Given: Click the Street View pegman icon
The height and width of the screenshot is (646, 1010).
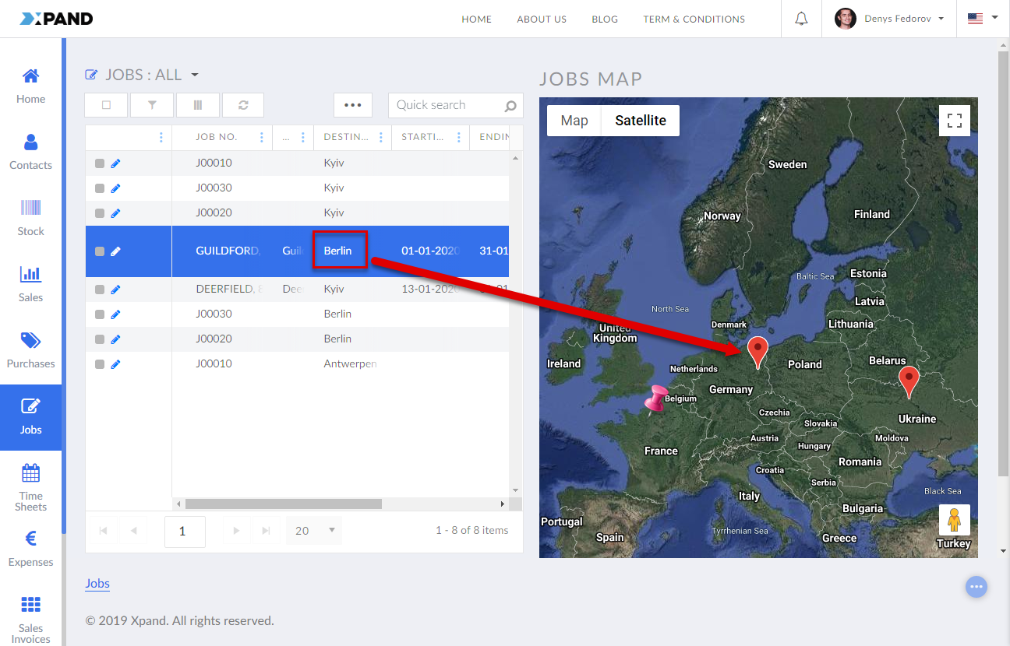Looking at the screenshot, I should (954, 519).
